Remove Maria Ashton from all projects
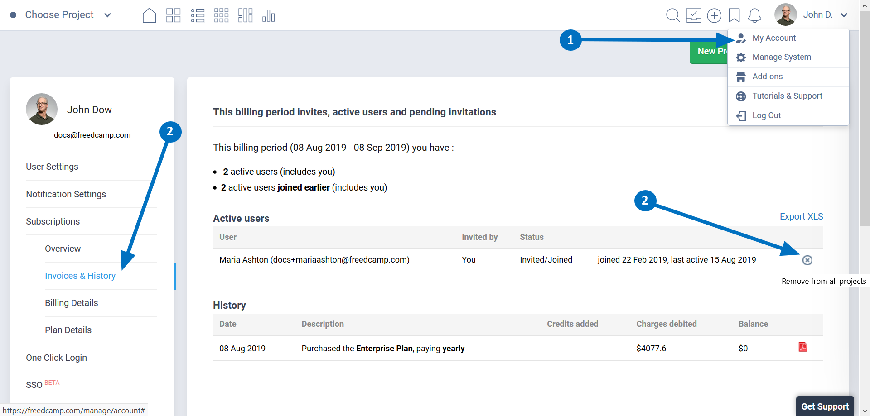Viewport: 870px width, 416px height. click(x=807, y=260)
